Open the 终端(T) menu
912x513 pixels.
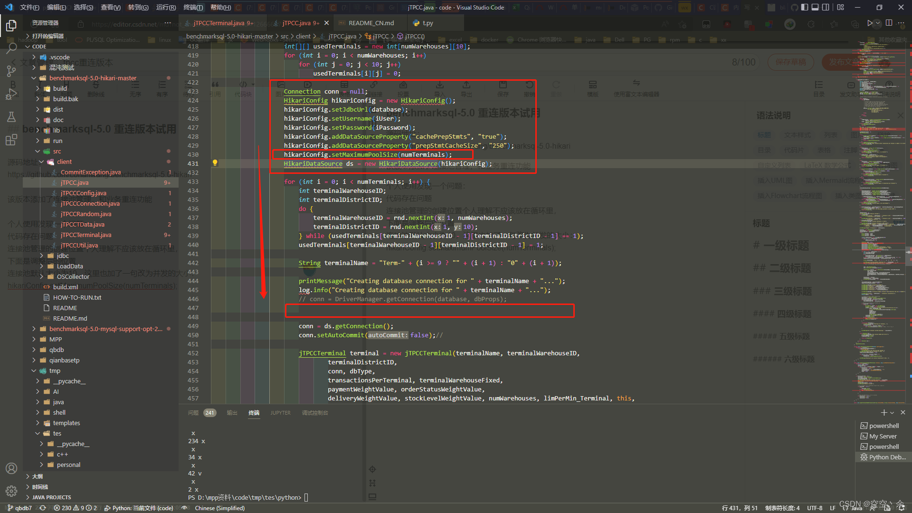coord(193,7)
